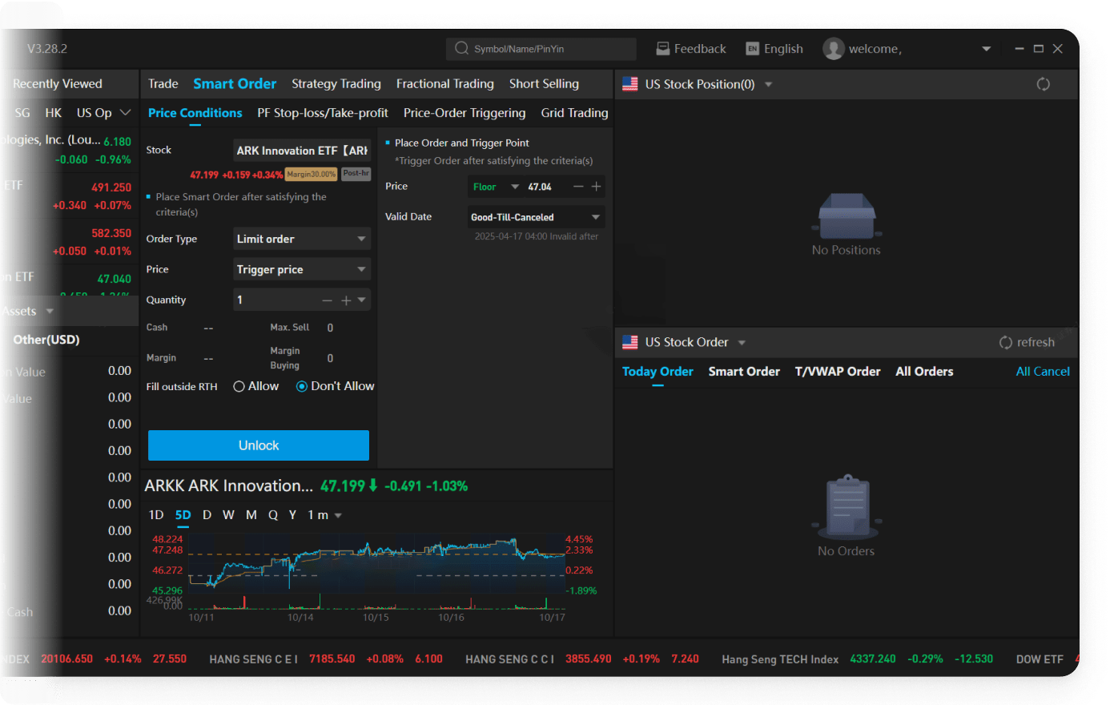Viewport: 1118px width, 705px height.
Task: Select the HK market tab
Action: tap(54, 113)
